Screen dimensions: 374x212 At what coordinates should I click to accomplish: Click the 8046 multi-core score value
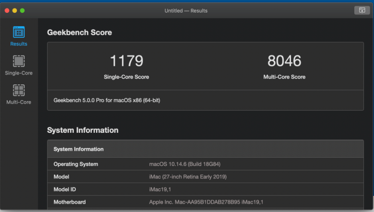pos(284,61)
